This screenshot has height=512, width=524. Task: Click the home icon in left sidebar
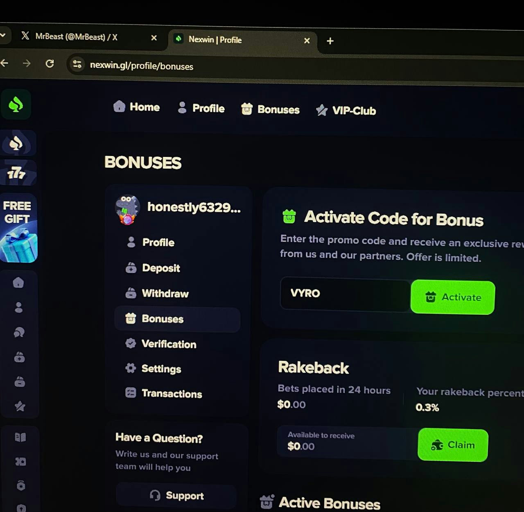pyautogui.click(x=18, y=283)
